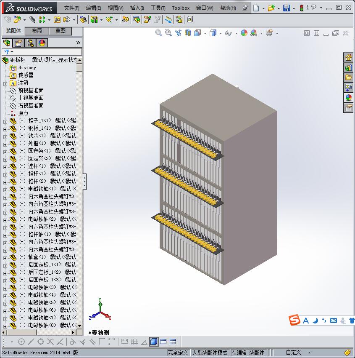Toggle the grid snap icon
This screenshot has height=358, width=355.
coord(134,342)
